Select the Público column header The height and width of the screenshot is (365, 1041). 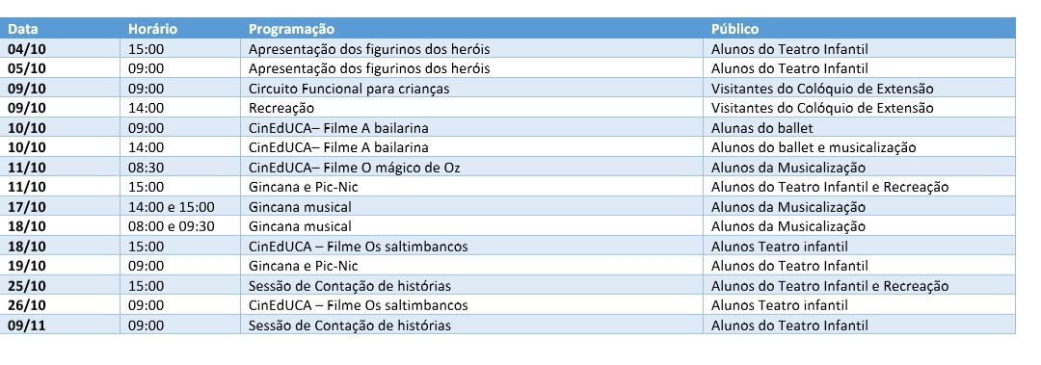tap(860, 29)
